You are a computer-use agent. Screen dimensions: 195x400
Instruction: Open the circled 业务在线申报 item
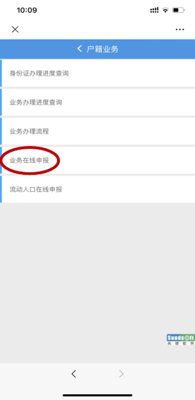click(97, 160)
